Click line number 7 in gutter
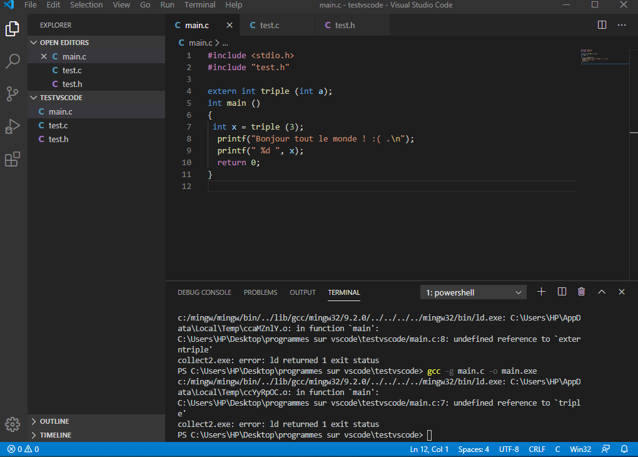This screenshot has width=638, height=457. pos(189,126)
